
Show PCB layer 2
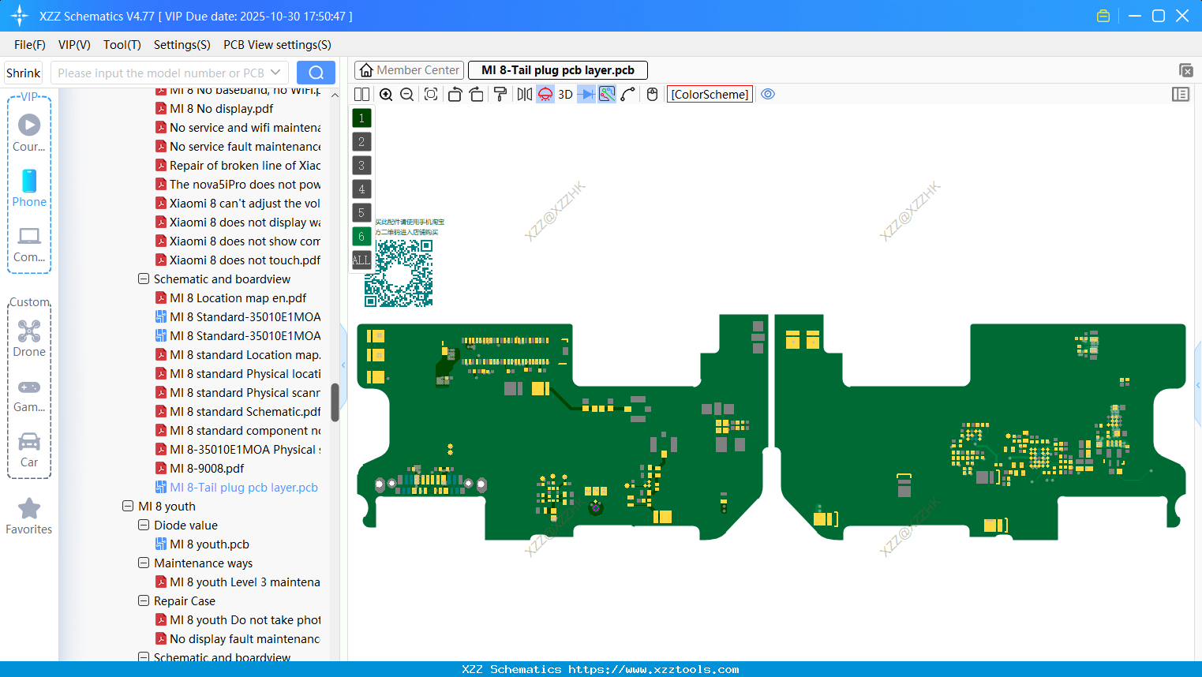361,142
